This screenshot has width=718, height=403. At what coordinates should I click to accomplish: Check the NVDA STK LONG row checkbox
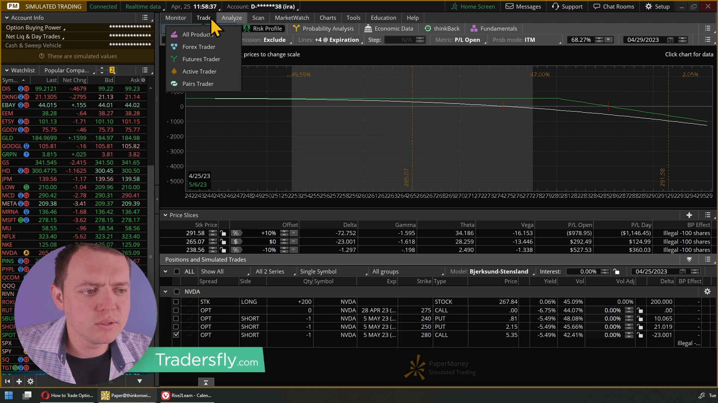pos(176,302)
